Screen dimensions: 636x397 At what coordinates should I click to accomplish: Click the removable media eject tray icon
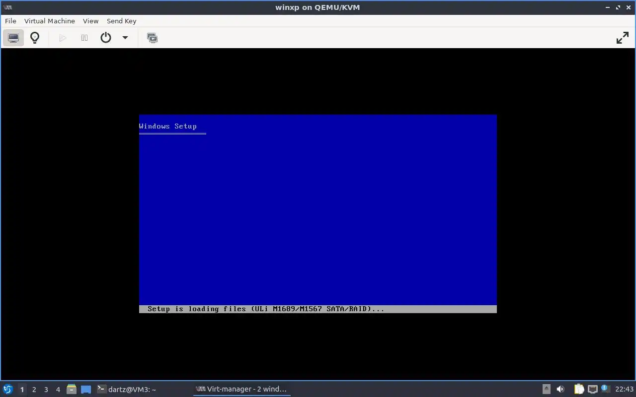click(x=547, y=389)
